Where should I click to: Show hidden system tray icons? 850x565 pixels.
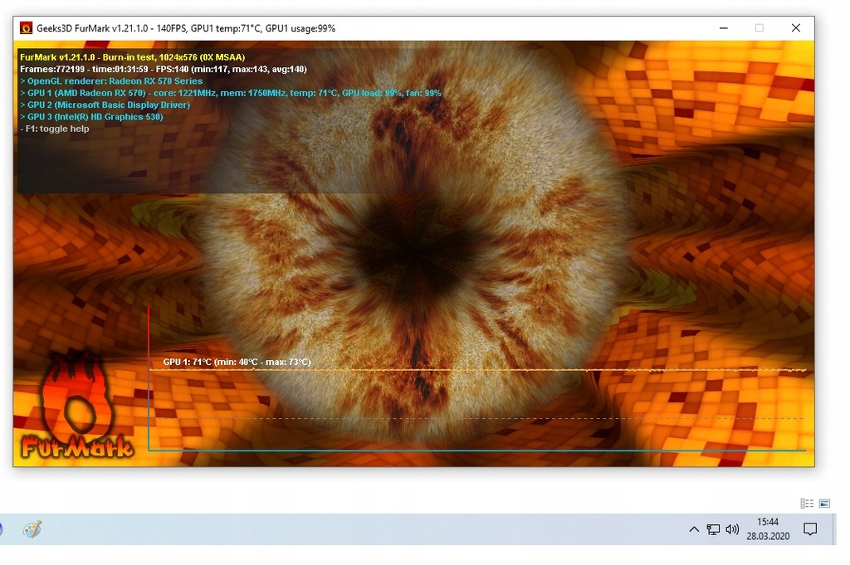[x=693, y=529]
